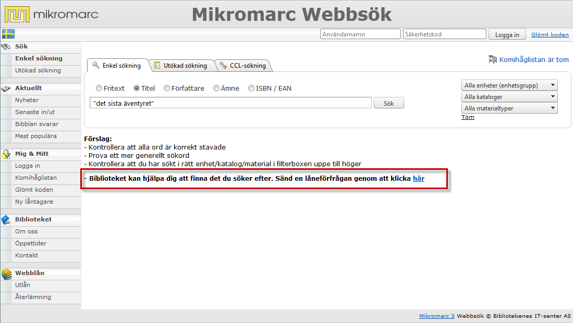The height and width of the screenshot is (323, 573).
Task: Select the Ämne radio button
Action: click(216, 88)
